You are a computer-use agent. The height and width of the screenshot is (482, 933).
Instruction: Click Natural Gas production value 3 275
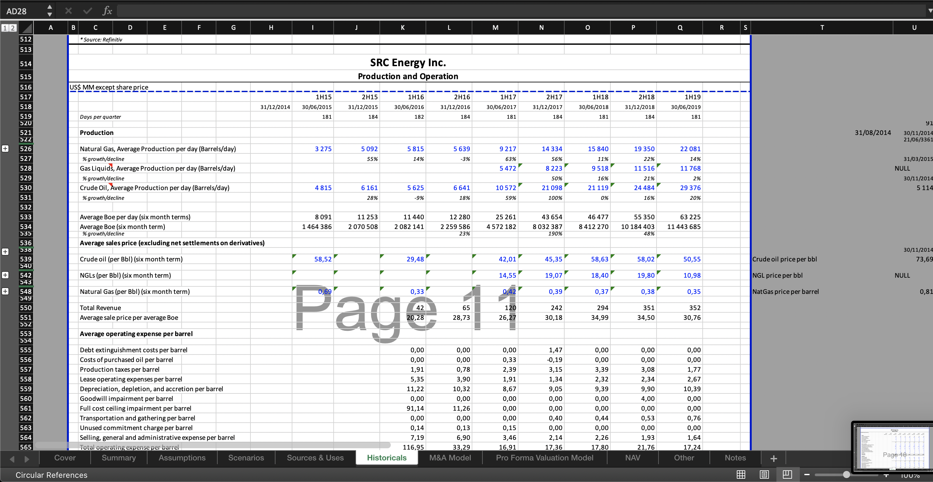pos(323,149)
